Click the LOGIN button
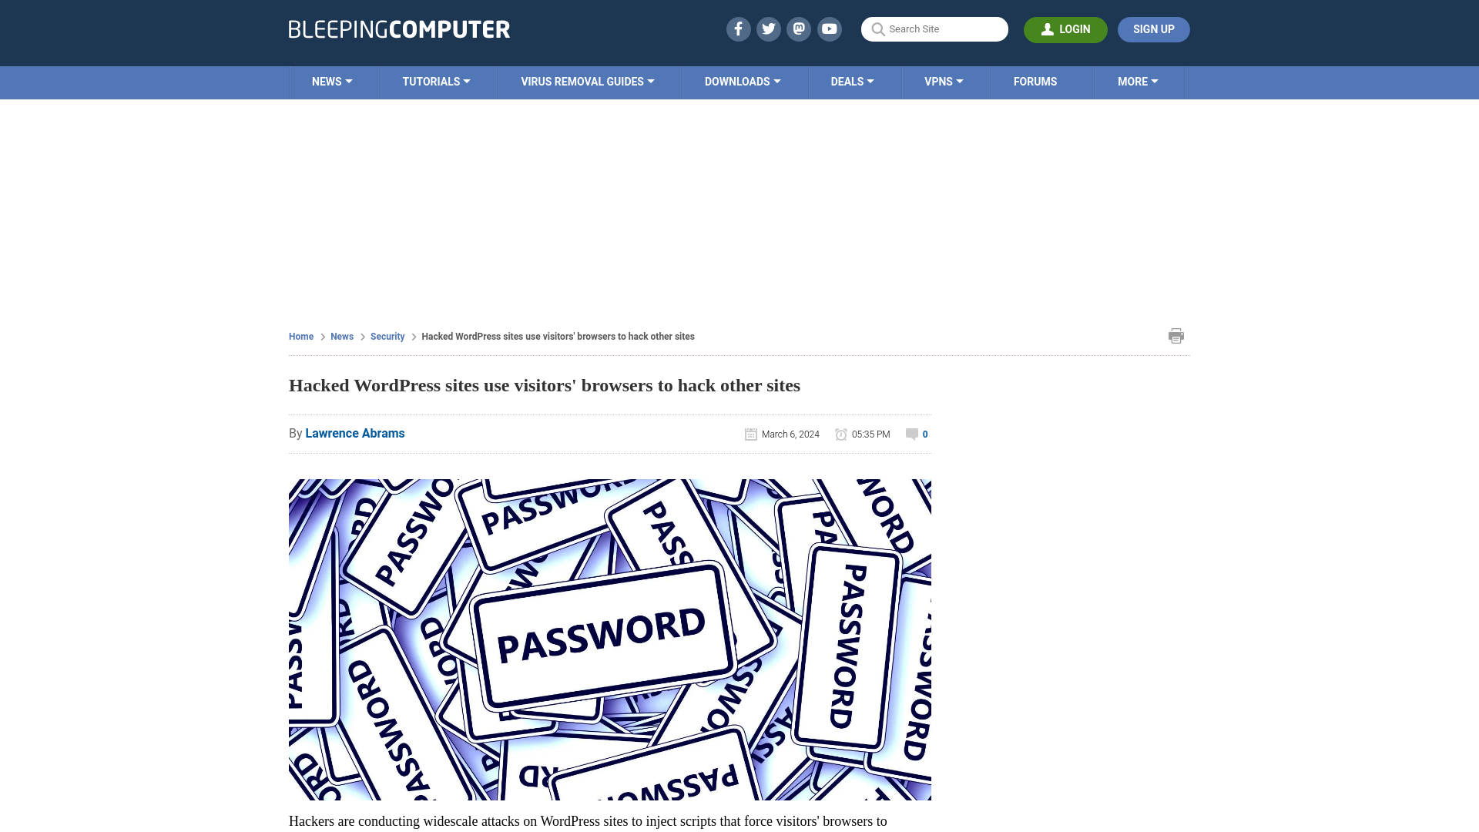 click(x=1065, y=29)
